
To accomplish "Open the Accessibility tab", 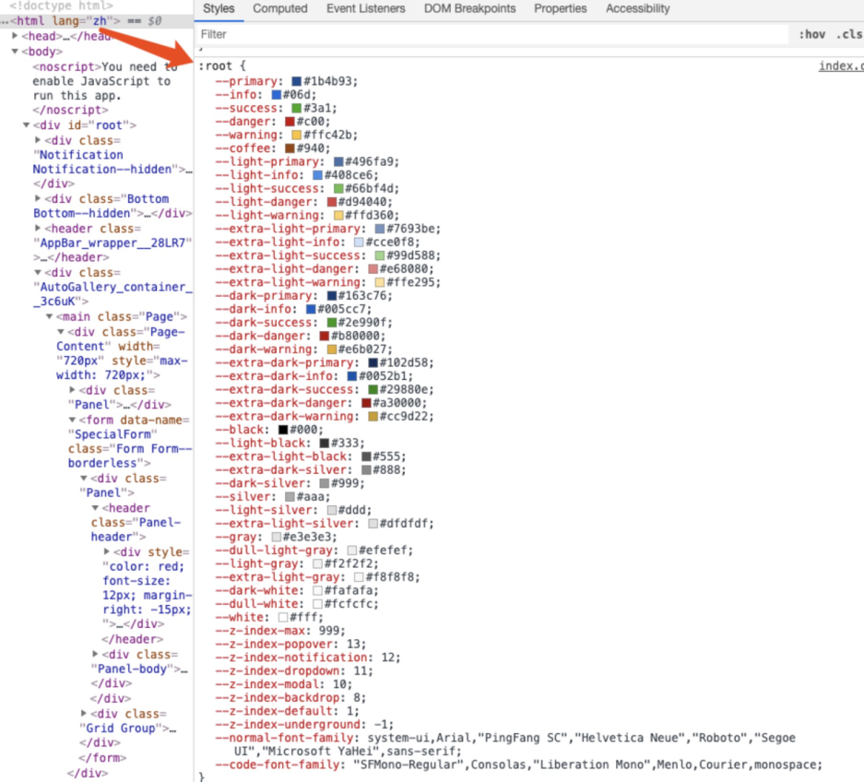I will 637,8.
